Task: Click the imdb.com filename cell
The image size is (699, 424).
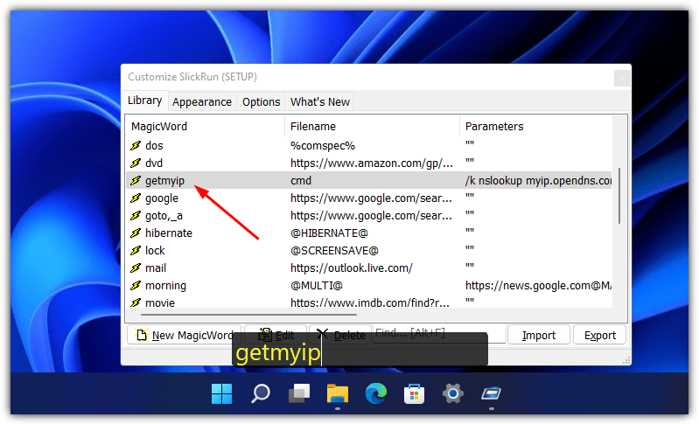Action: (x=369, y=302)
